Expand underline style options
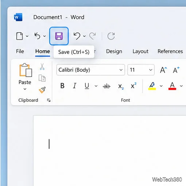This screenshot has width=186, height=186. click(x=96, y=86)
